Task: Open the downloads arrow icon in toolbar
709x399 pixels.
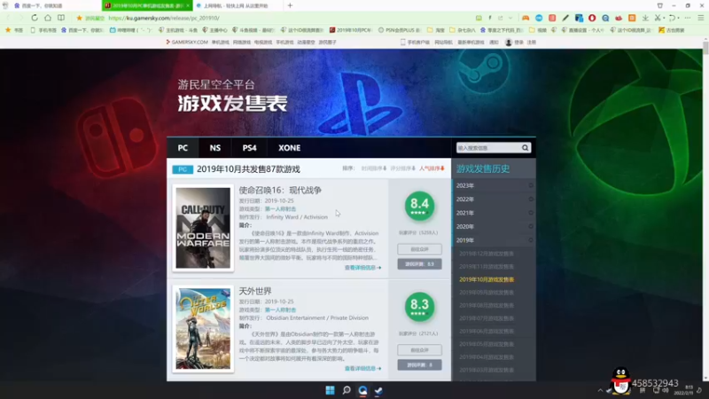Action: coord(645,18)
